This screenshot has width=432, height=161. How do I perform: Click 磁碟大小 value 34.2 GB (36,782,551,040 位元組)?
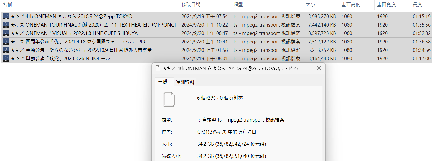pos(232,156)
